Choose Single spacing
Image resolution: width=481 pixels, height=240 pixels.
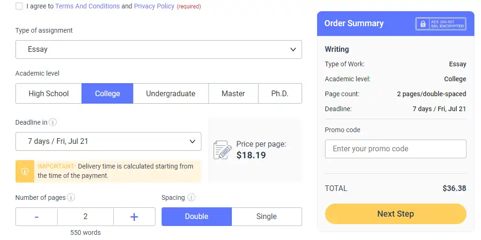(x=266, y=217)
